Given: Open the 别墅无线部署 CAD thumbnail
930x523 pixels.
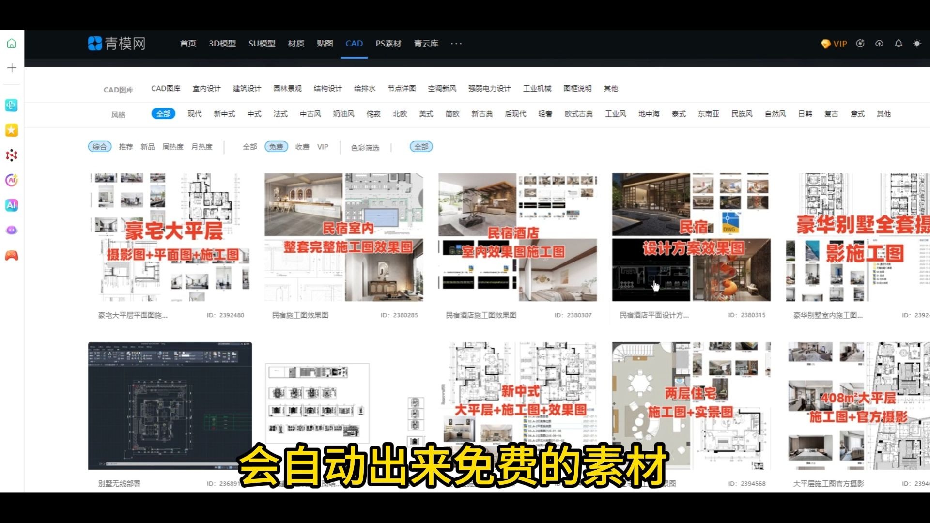Looking at the screenshot, I should pyautogui.click(x=170, y=406).
